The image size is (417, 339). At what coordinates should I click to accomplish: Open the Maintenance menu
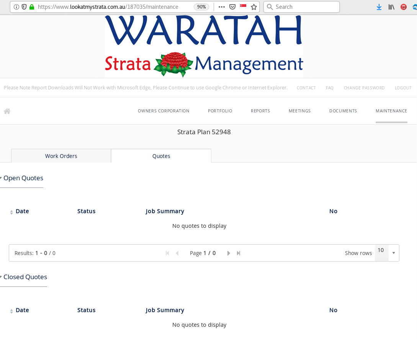pyautogui.click(x=391, y=111)
